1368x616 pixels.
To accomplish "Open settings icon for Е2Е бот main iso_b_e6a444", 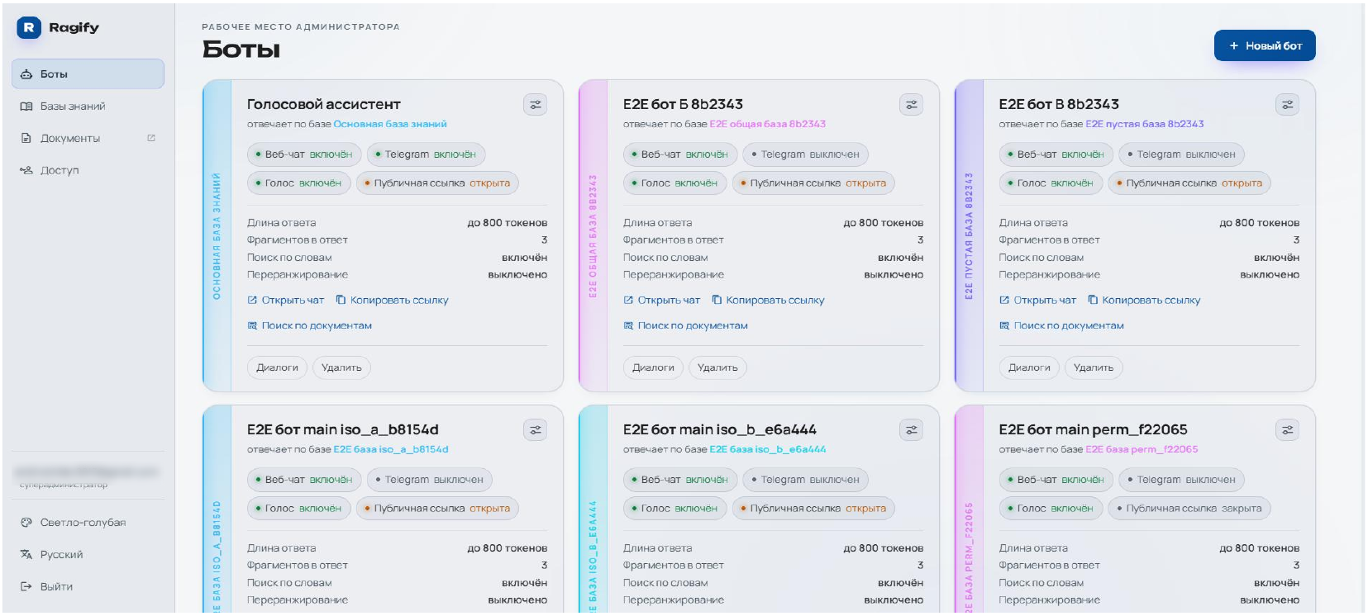I will coord(912,430).
